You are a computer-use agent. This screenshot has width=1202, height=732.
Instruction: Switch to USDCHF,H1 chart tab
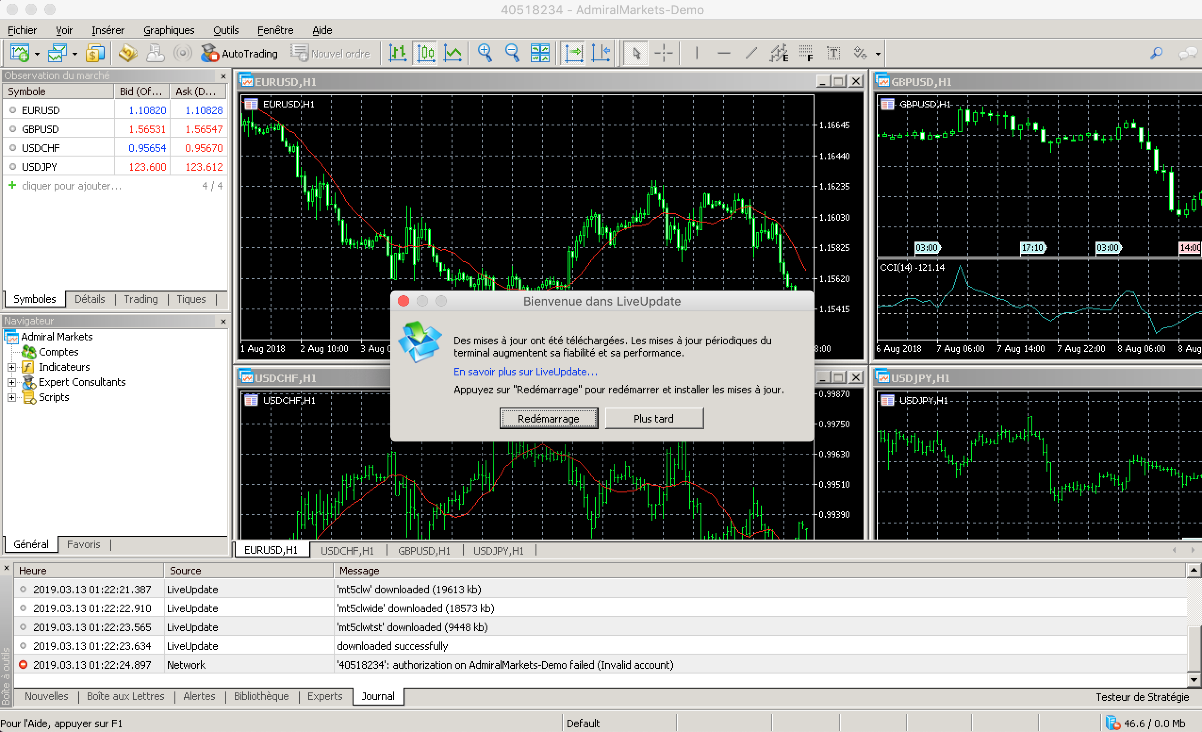tap(347, 550)
